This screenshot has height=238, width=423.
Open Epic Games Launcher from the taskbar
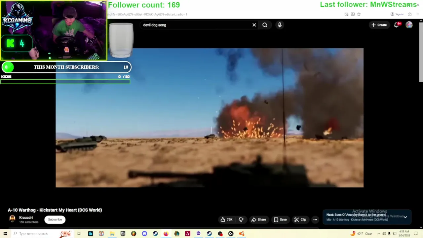pos(123,234)
